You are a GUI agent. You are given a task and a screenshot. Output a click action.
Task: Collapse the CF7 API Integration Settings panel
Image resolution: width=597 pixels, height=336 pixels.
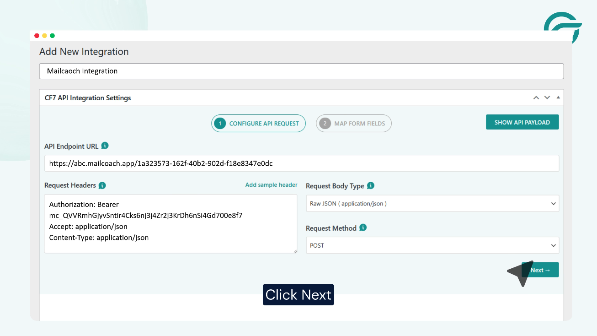point(536,98)
